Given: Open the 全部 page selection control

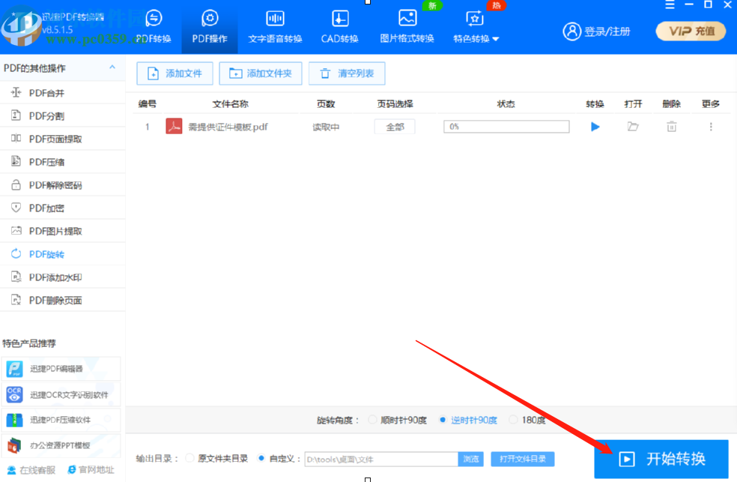Looking at the screenshot, I should coord(395,127).
